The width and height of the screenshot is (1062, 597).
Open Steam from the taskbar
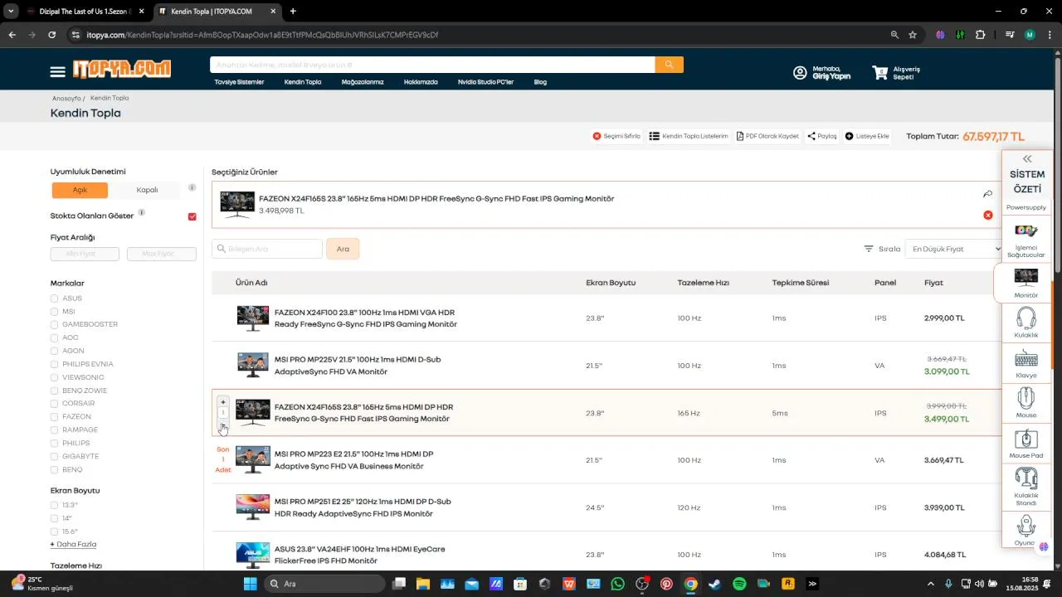point(714,584)
